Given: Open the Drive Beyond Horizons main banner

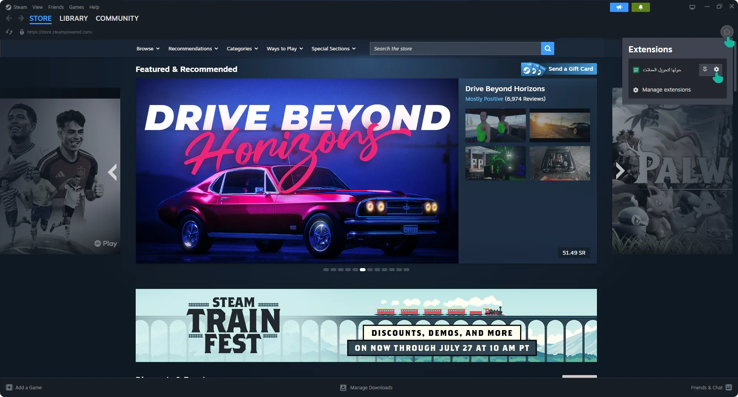Looking at the screenshot, I should point(297,171).
